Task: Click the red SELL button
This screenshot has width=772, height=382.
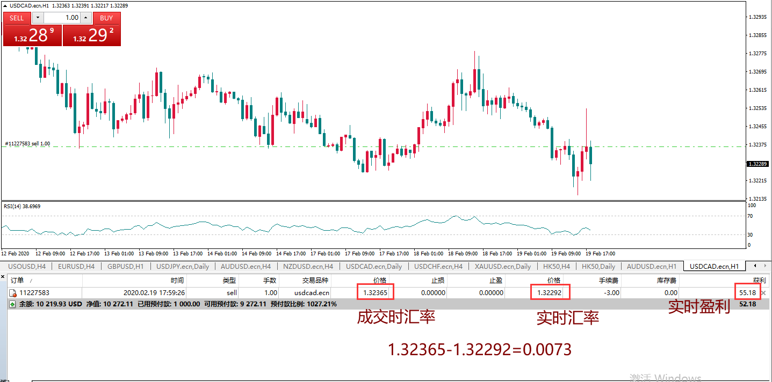Action: click(x=17, y=18)
